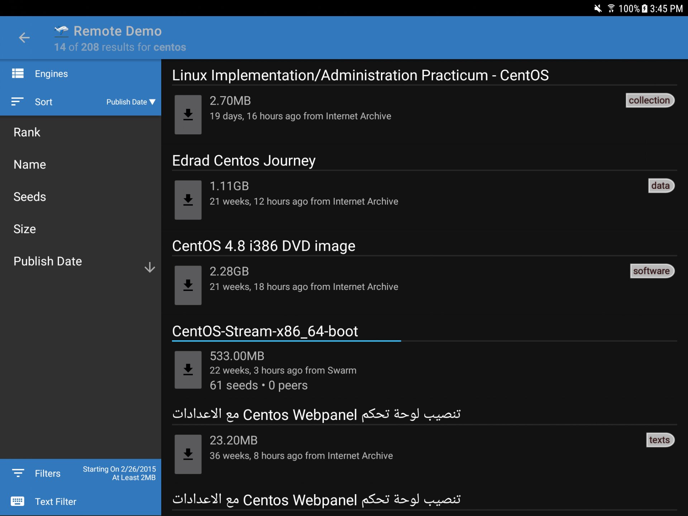Open the CentOS-Stream-x86_64-boot result title
688x516 pixels.
click(x=265, y=331)
